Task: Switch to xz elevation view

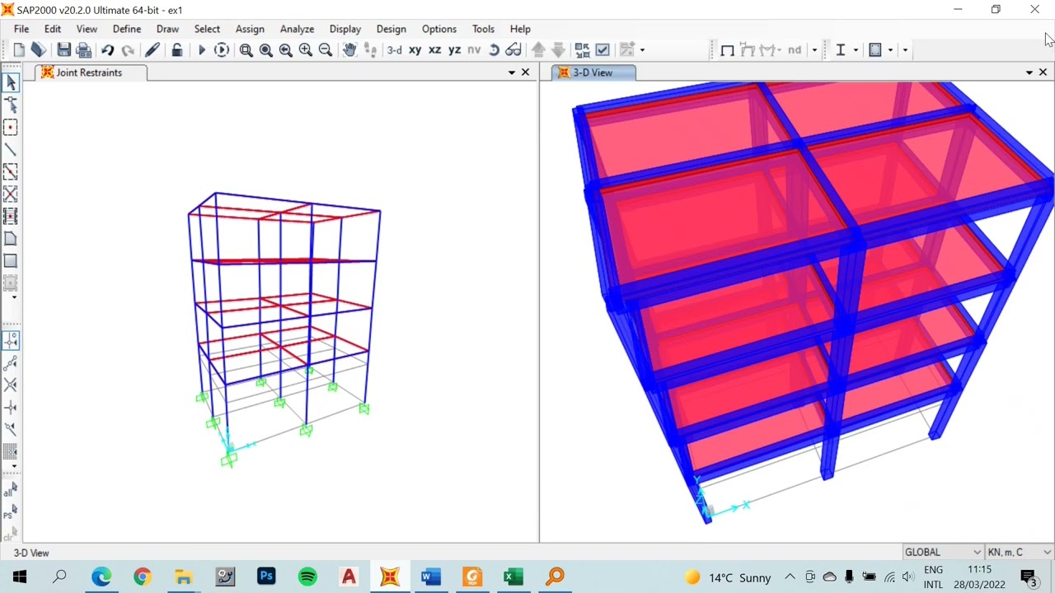Action: tap(434, 50)
